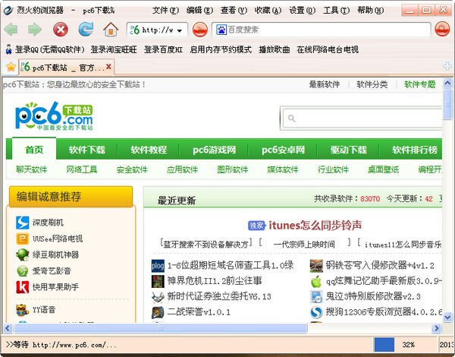Image resolution: width=455 pixels, height=357 pixels.
Task: Click the 钢铁苍穹入侵修改器 icon
Action: tap(316, 265)
